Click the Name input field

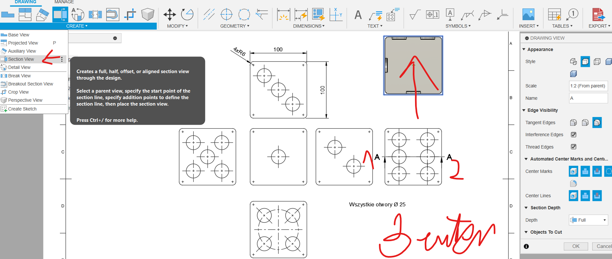[x=588, y=98]
